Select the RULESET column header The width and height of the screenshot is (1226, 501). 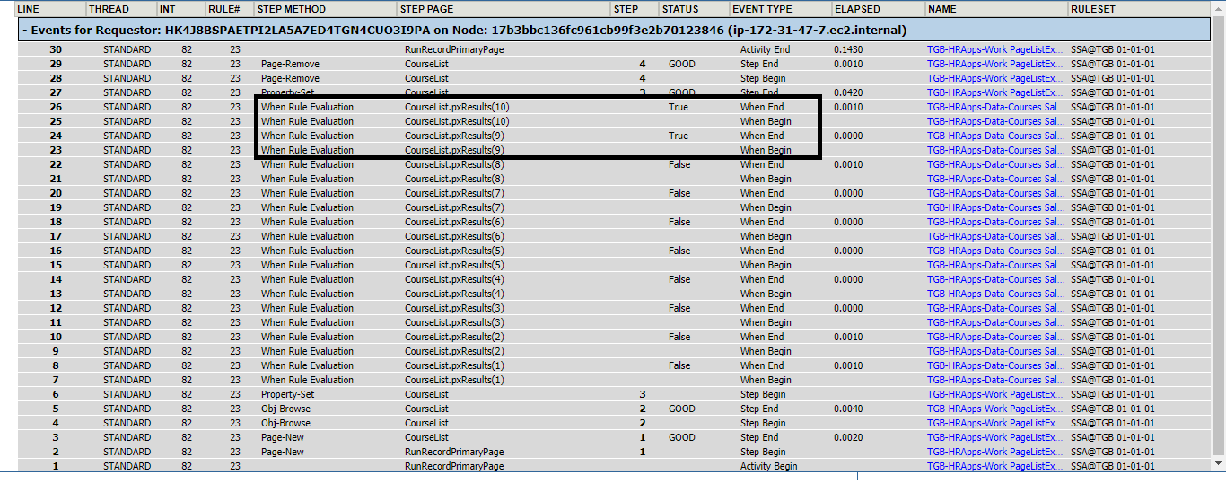click(x=1093, y=9)
